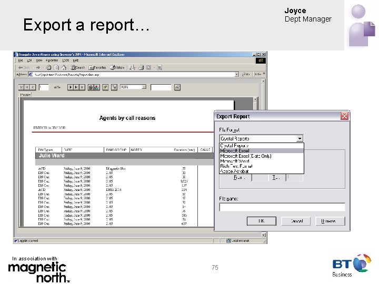Click the NOTES column header

136,150
